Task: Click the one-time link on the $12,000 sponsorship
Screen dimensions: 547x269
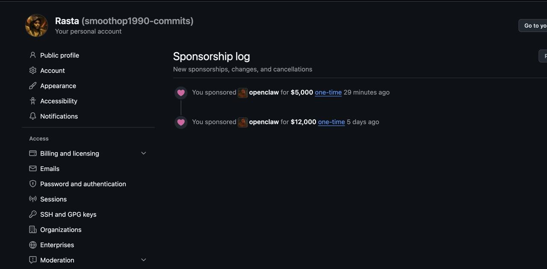Action: (x=331, y=122)
